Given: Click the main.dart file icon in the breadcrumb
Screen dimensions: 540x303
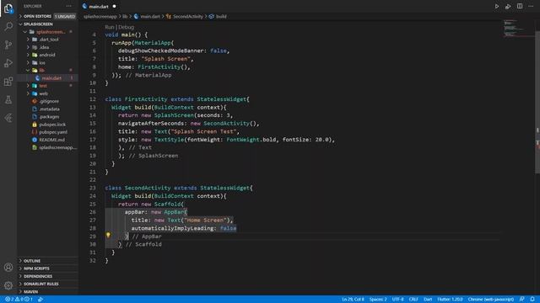Looking at the screenshot, I should (x=137, y=16).
